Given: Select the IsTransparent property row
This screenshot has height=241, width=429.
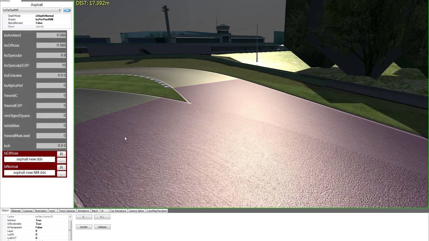Looking at the screenshot, I should [35, 228].
